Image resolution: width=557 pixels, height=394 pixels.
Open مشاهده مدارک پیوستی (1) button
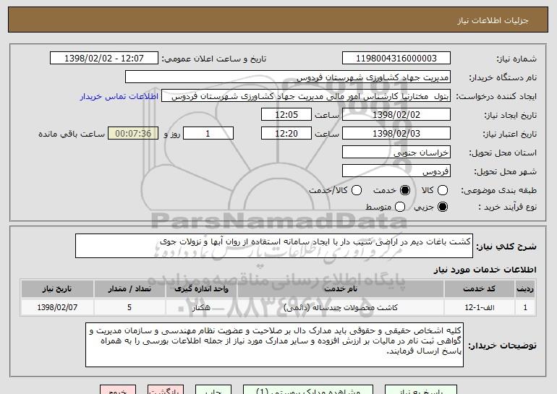[x=308, y=390]
